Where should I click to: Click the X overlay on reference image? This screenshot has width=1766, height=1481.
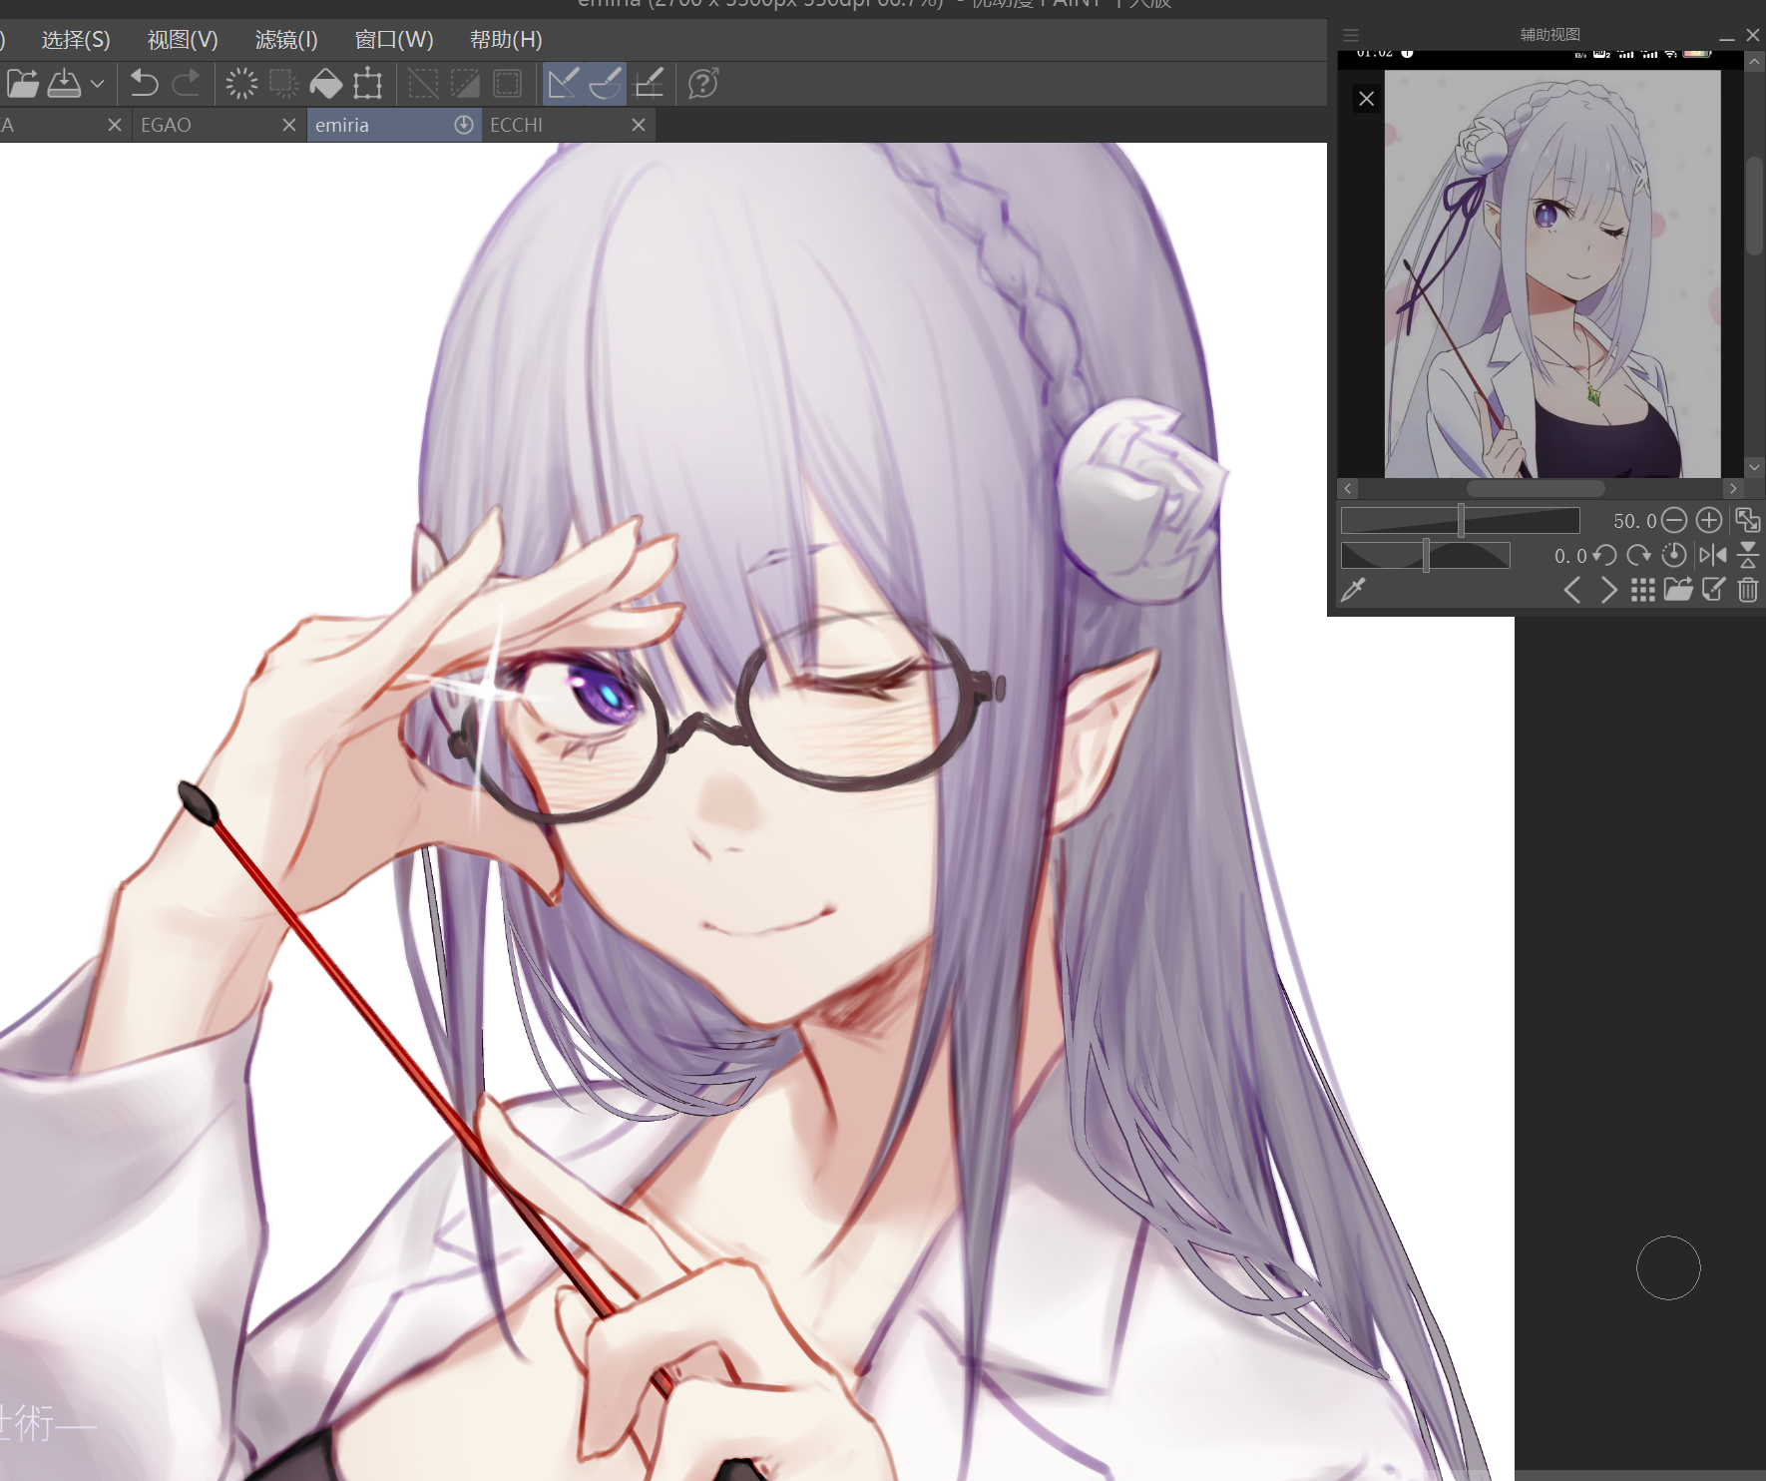(1367, 99)
